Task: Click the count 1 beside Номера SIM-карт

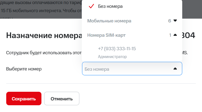Action: (170, 35)
